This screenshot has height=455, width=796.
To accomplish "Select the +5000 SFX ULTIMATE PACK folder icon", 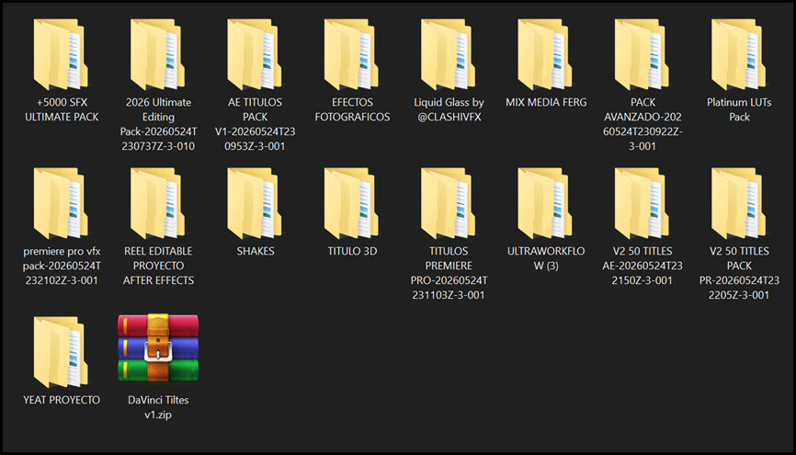I will [x=61, y=54].
